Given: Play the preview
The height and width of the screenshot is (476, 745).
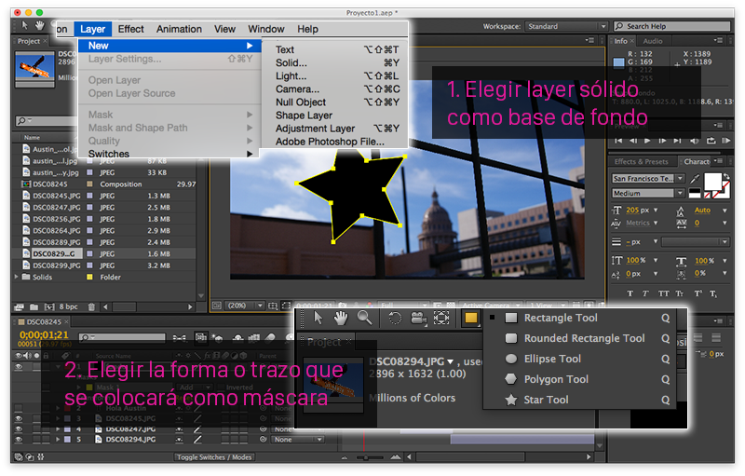Looking at the screenshot, I should [x=647, y=141].
